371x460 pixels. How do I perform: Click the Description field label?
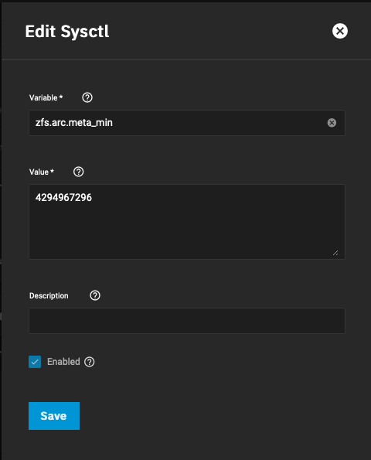click(x=49, y=295)
